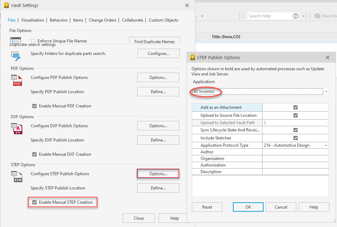Screen dimensions: 337x227
Task: Uncheck Enable Manual DXF Creation
Action: click(x=34, y=154)
